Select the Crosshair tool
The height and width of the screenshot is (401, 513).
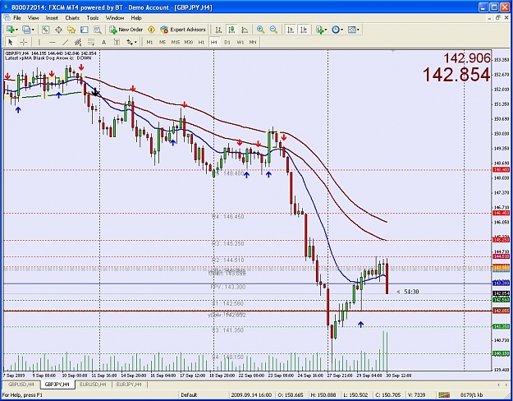pos(24,42)
